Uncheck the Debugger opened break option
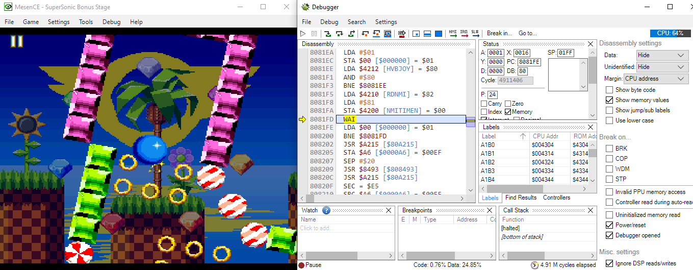 tap(609, 235)
